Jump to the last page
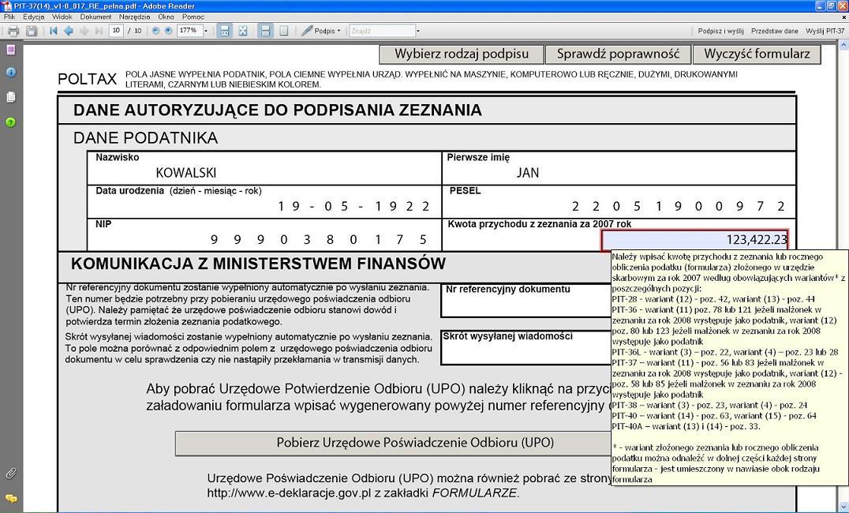Screen dimensions: 849x513 99,31
